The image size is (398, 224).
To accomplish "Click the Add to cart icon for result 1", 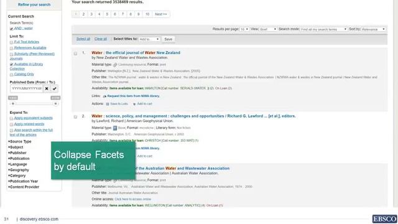I will pos(134,104).
